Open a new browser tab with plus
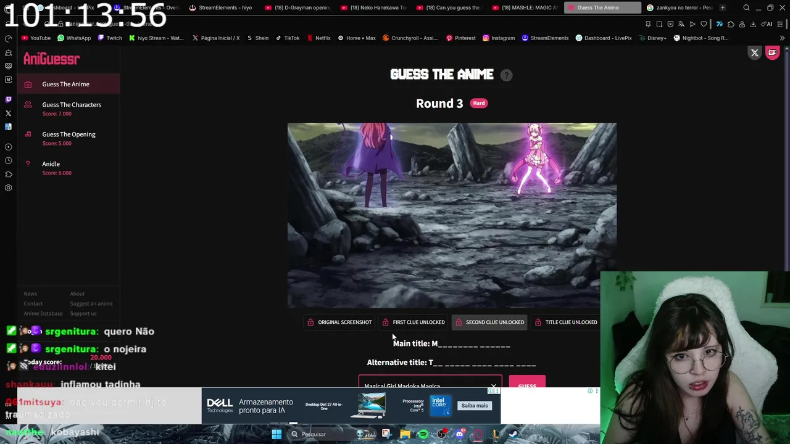 (723, 7)
